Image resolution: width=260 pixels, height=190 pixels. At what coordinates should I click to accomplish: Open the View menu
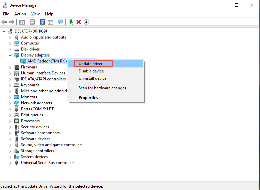35,14
